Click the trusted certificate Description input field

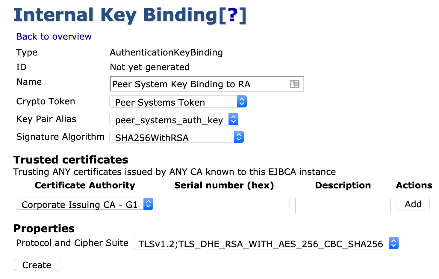pyautogui.click(x=343, y=205)
